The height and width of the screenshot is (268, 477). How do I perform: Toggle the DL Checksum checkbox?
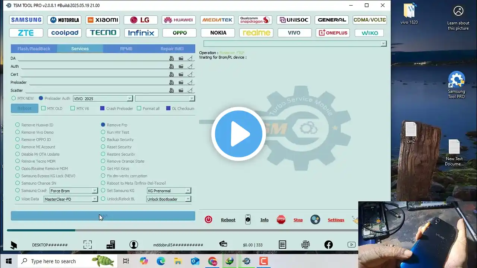pyautogui.click(x=168, y=108)
